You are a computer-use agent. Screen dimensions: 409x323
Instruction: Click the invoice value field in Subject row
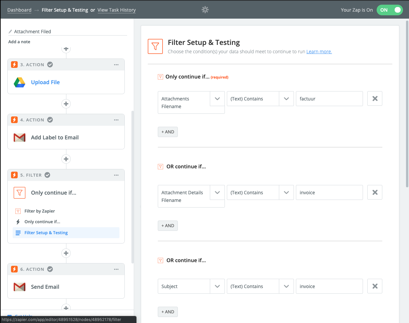coord(329,286)
